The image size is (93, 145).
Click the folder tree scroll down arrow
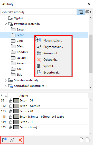90,87
